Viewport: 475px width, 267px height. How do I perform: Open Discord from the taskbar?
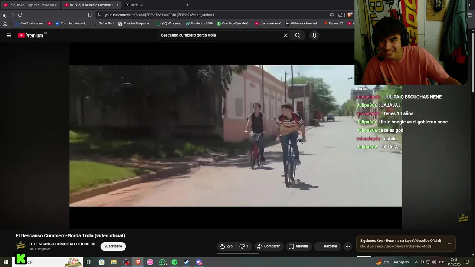(199, 262)
